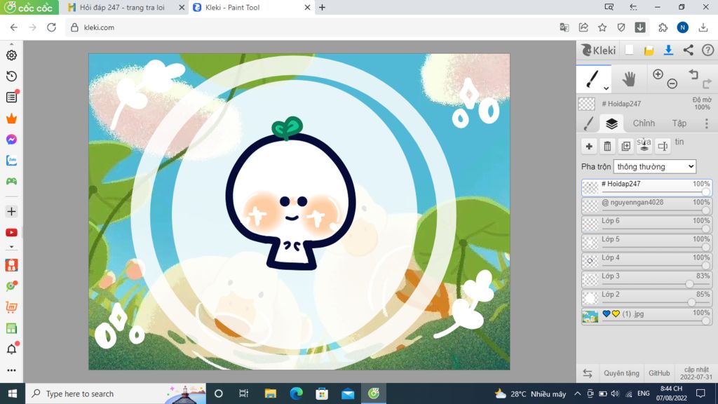Delete the selected layer
Viewport: 718px width, 404px height.
click(x=607, y=146)
